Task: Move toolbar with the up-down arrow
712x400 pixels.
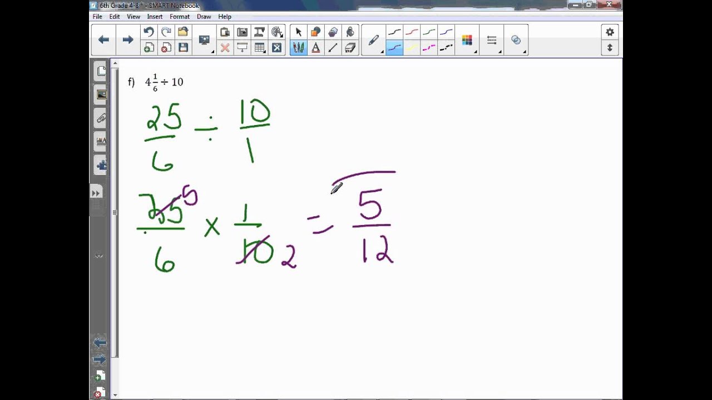Action: coord(610,48)
